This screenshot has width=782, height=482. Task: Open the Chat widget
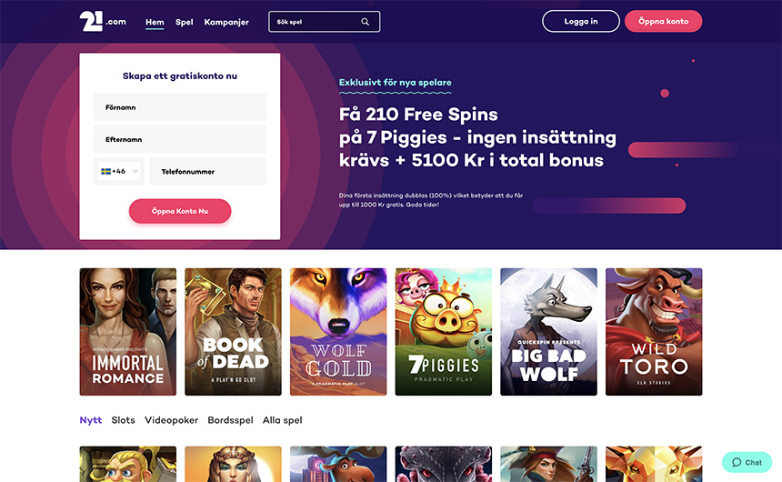[x=747, y=462]
